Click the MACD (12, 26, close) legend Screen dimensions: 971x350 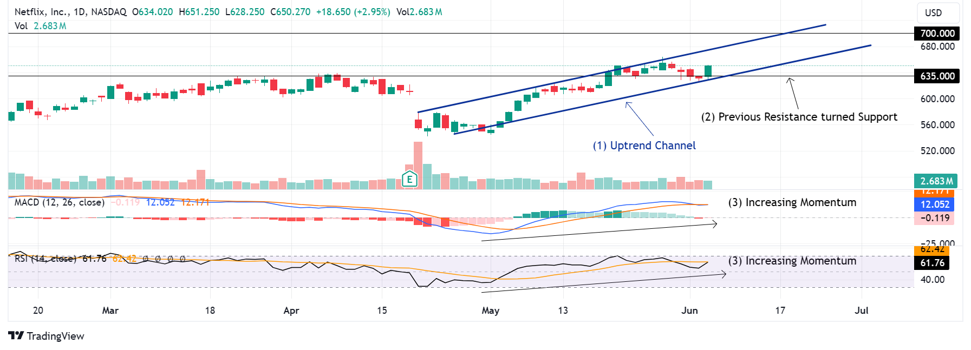click(60, 202)
